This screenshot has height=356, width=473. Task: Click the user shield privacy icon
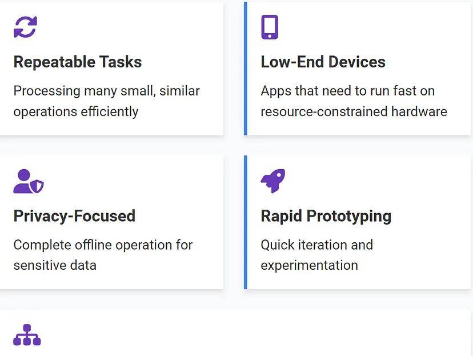point(28,181)
